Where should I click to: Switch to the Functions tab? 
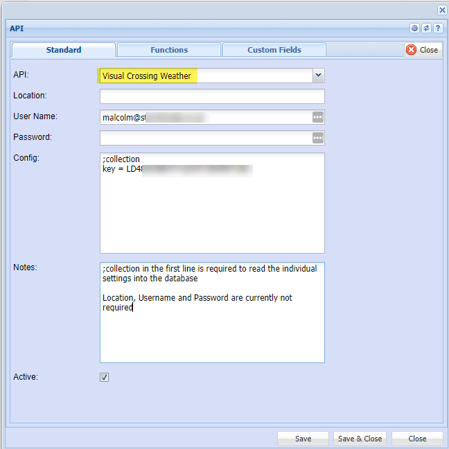tap(169, 50)
